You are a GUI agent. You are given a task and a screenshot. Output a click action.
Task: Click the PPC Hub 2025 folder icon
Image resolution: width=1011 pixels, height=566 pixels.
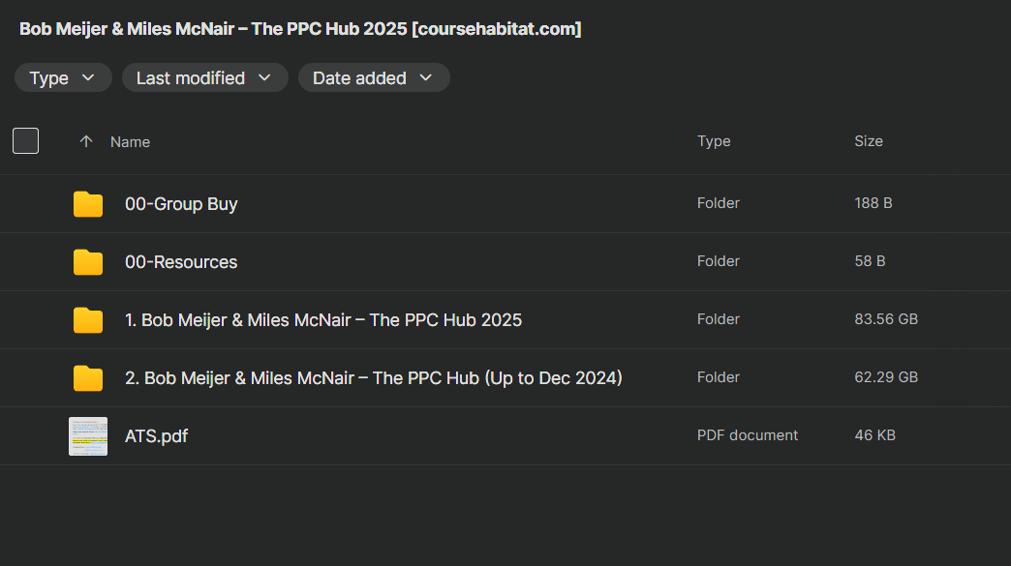(x=88, y=320)
